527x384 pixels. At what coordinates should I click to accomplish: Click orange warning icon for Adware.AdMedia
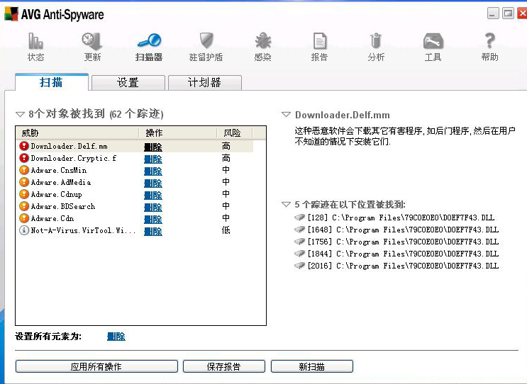click(x=24, y=182)
